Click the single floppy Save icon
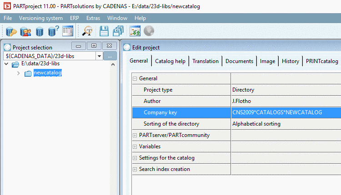Screen dimensions: 341x195 pyautogui.click(x=104, y=31)
